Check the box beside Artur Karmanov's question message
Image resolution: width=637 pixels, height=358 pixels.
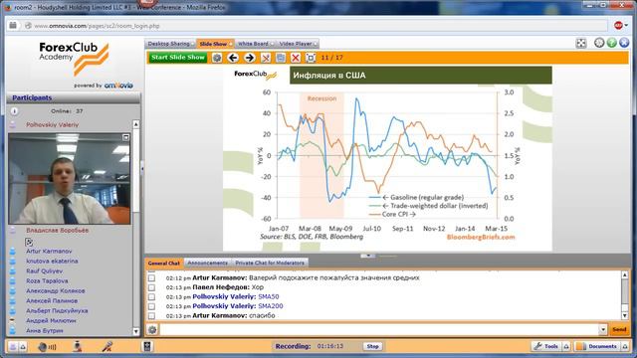point(151,278)
